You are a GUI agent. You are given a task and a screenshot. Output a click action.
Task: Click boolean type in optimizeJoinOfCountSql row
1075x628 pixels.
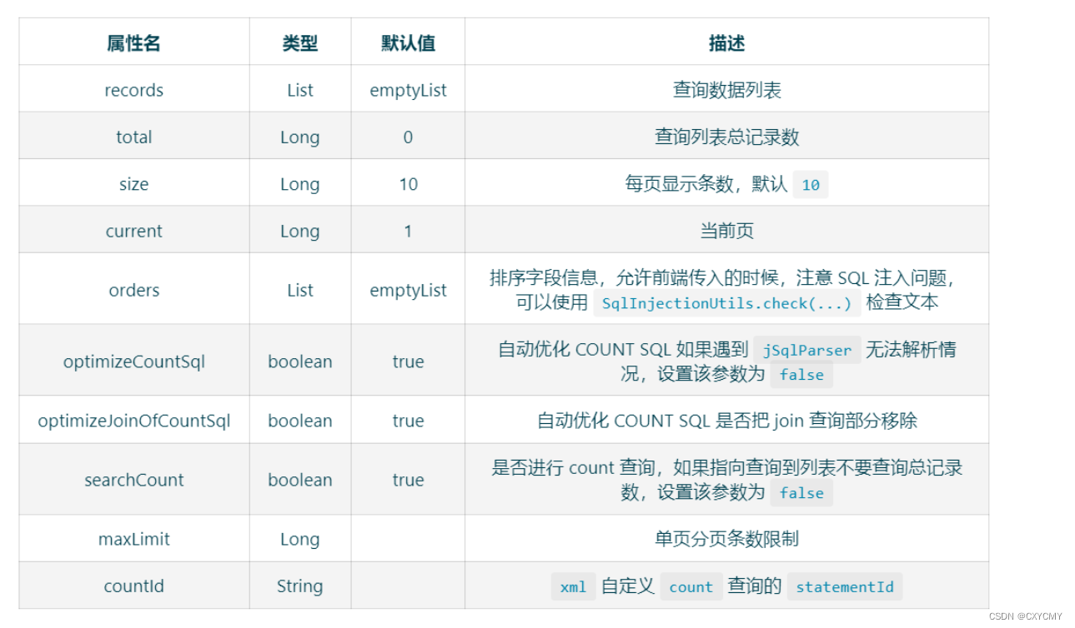click(x=300, y=421)
